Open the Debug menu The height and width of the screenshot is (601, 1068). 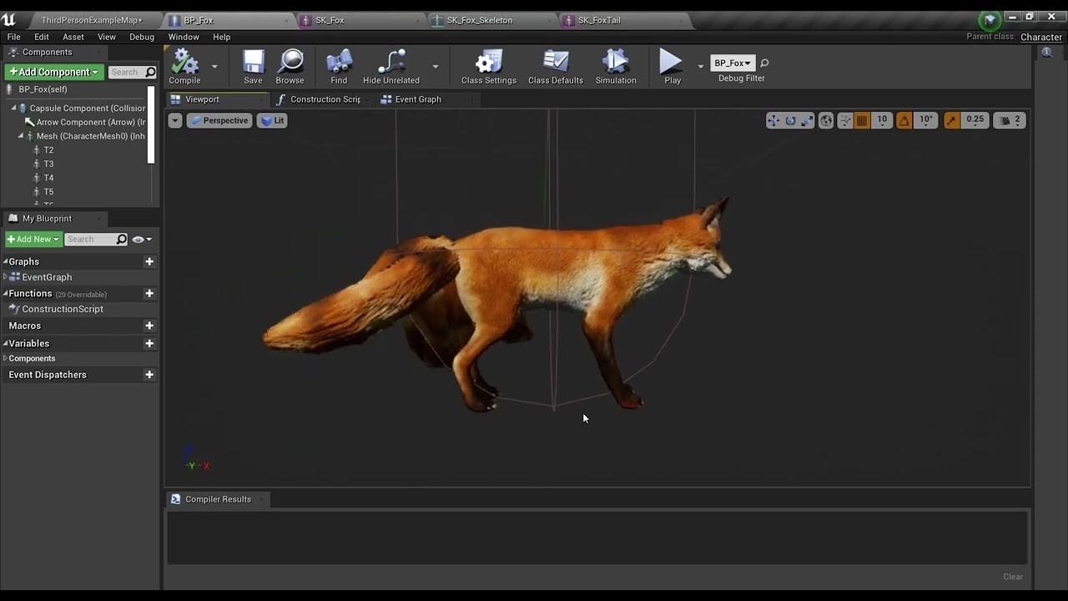click(x=142, y=37)
